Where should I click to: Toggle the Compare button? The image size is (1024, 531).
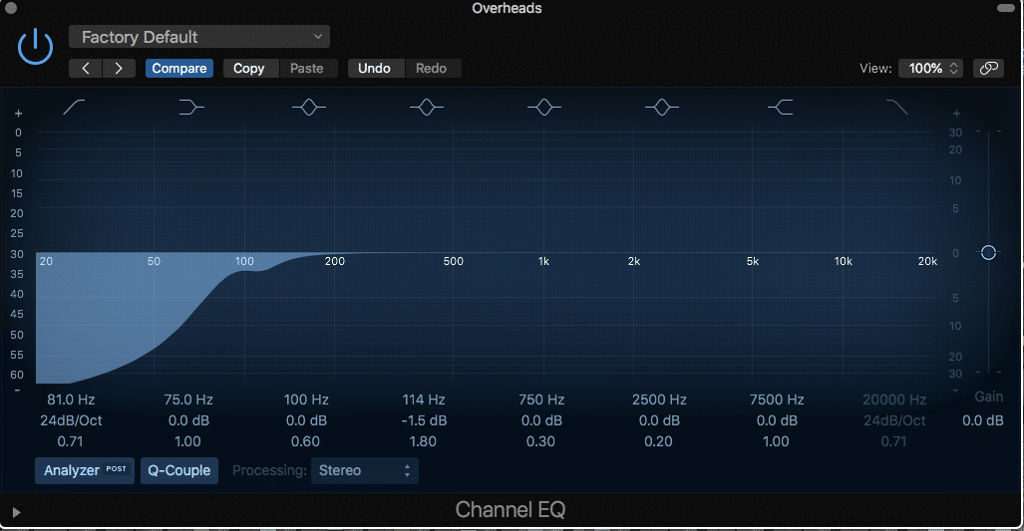point(179,69)
